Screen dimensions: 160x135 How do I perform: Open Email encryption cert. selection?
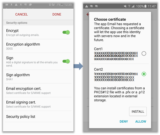coord(38,90)
